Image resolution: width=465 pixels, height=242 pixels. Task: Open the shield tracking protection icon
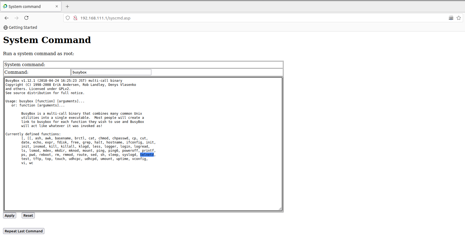click(68, 18)
